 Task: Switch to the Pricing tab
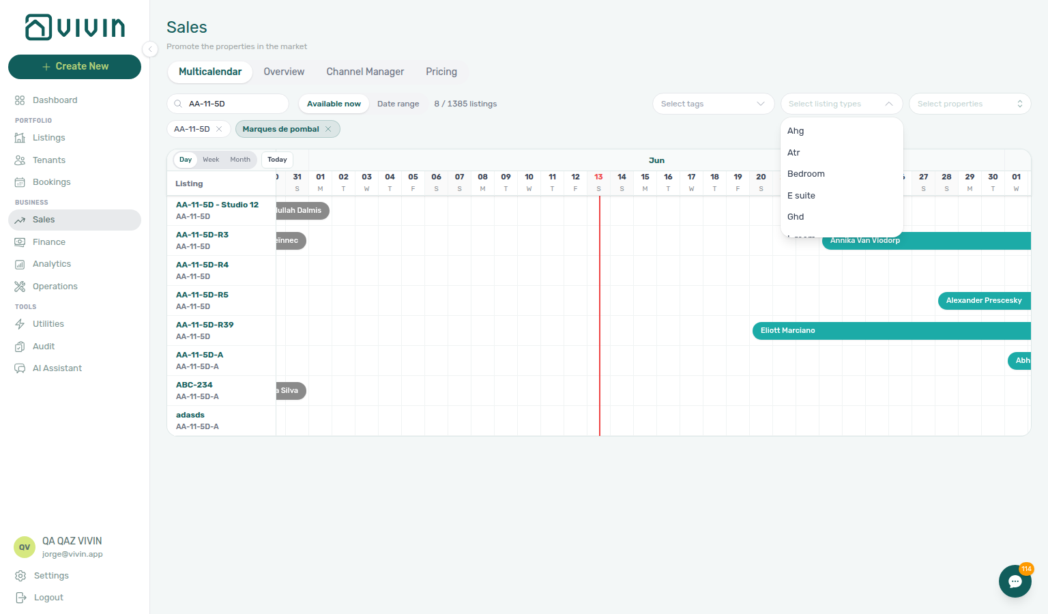[441, 72]
